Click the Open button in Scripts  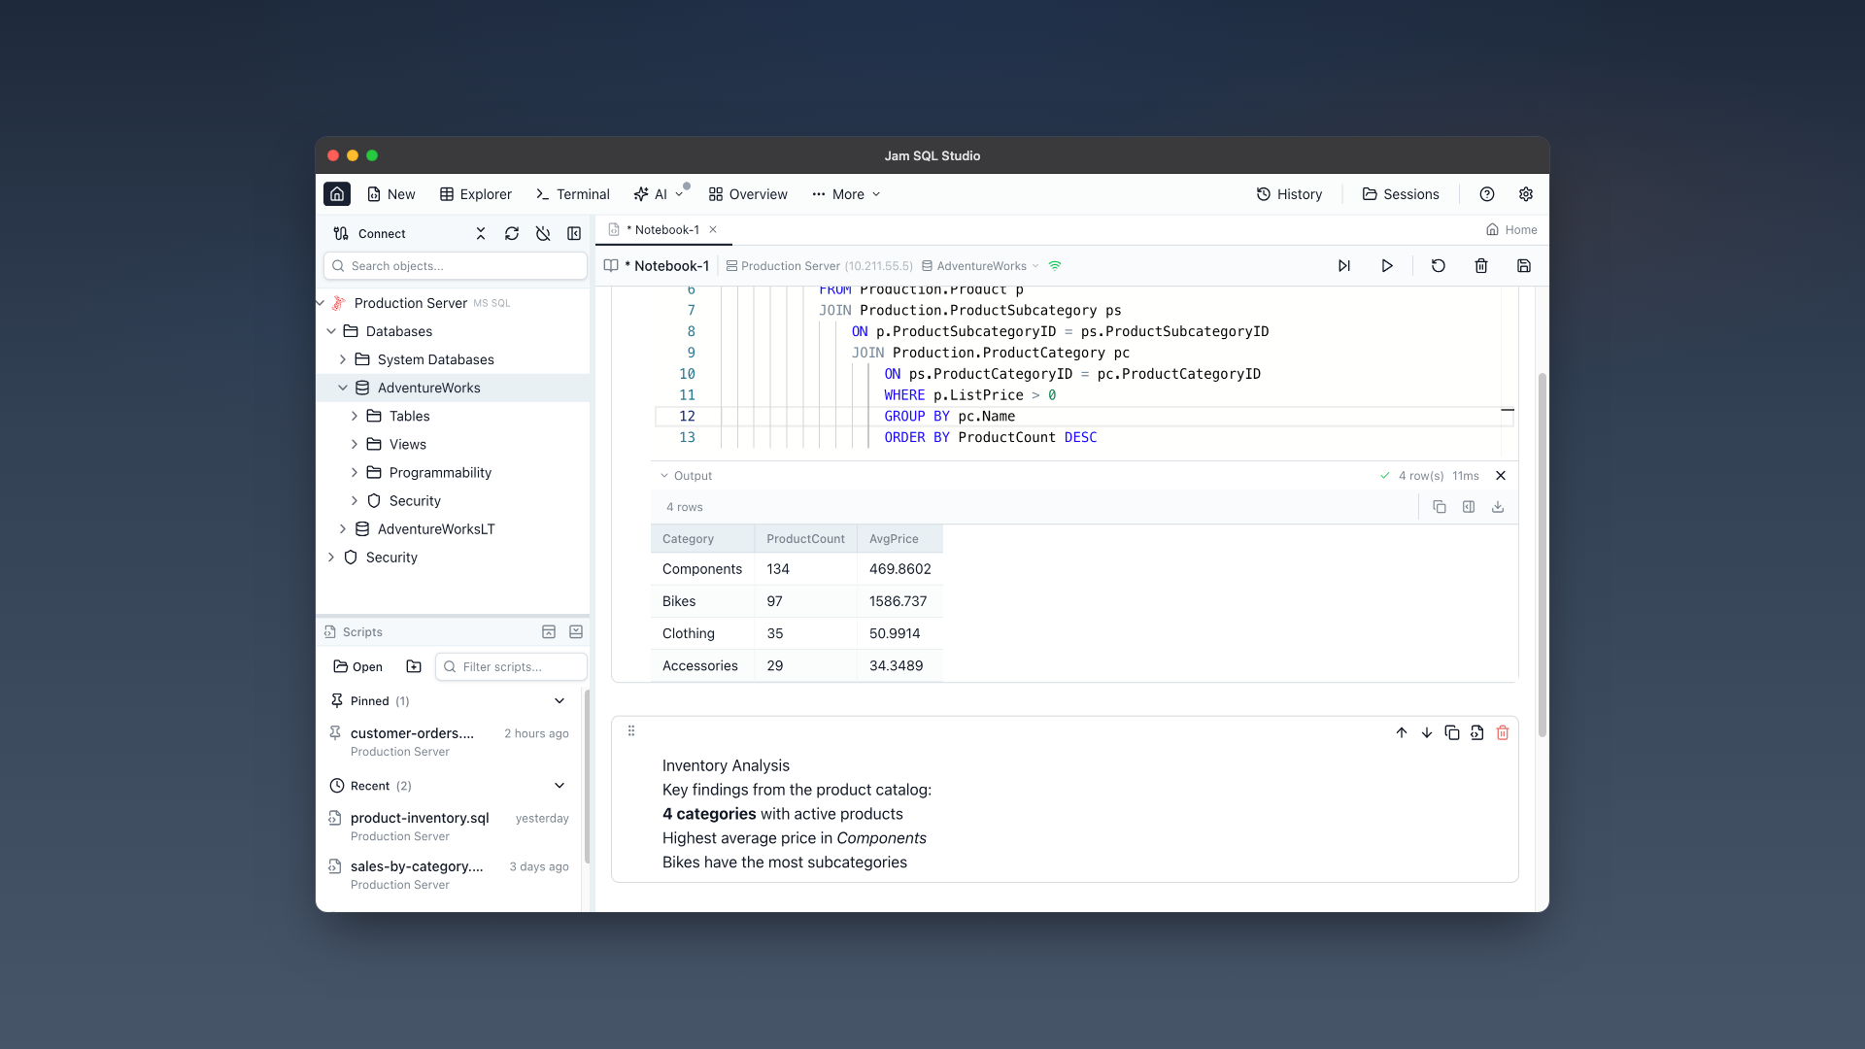pyautogui.click(x=356, y=666)
